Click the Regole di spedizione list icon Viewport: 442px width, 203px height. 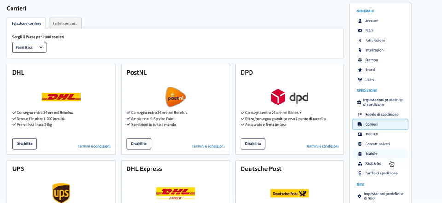pos(360,115)
